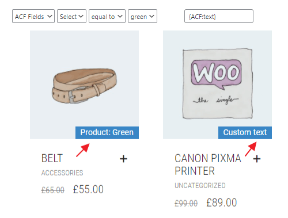The image size is (288, 218).
Task: Click the plus icon beside Belt
Action: pos(123,159)
